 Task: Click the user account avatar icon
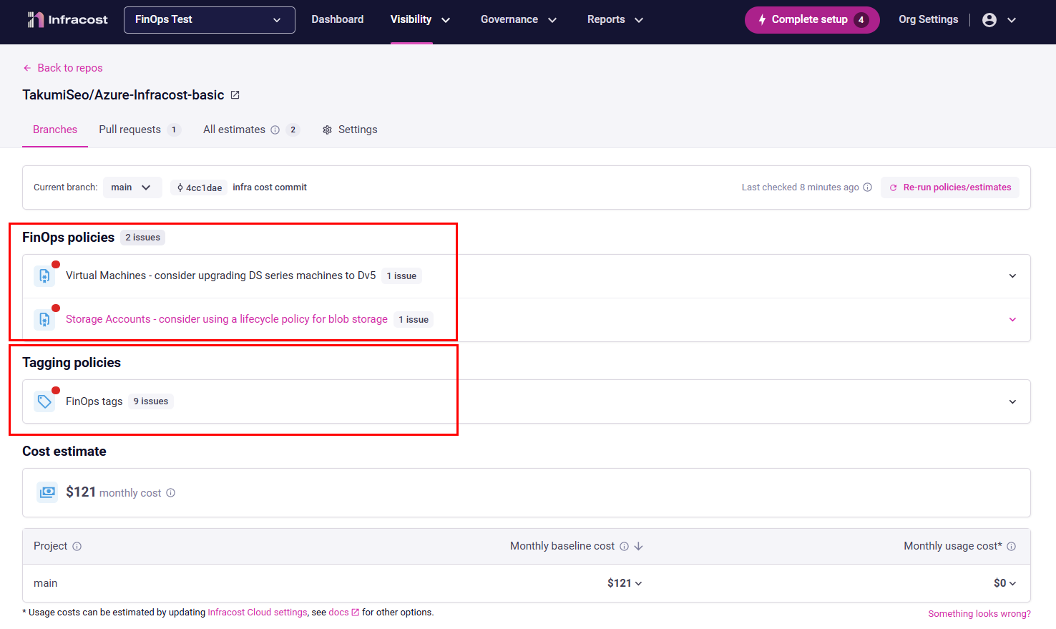click(989, 20)
